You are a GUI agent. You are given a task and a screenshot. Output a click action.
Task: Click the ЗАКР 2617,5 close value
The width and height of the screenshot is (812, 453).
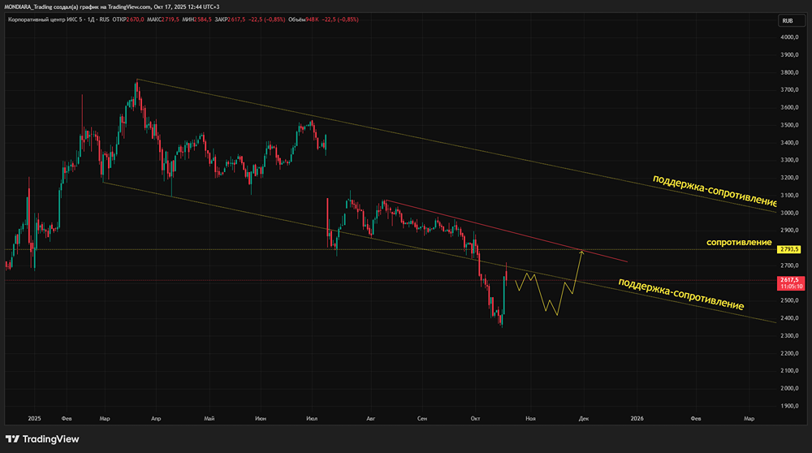230,19
